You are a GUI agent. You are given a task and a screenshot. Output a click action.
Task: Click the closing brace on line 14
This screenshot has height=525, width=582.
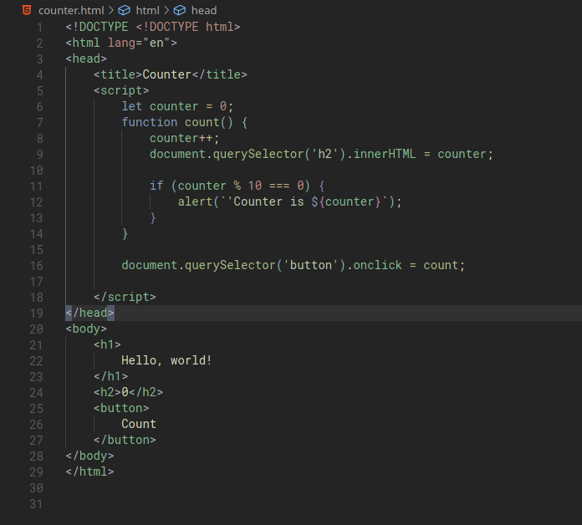point(125,234)
